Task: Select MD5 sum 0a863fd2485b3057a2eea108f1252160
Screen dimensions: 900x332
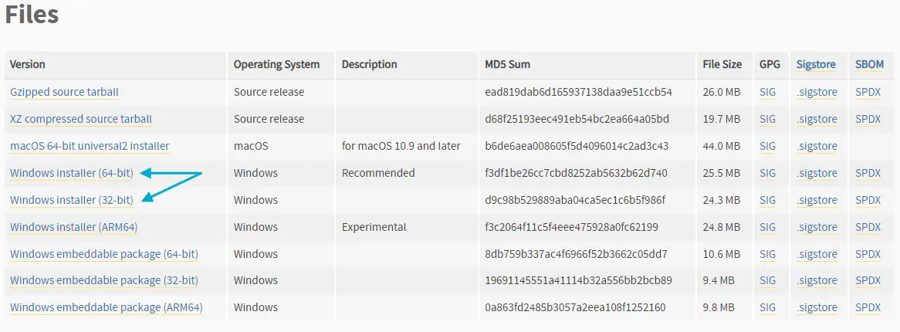Action: click(x=575, y=308)
